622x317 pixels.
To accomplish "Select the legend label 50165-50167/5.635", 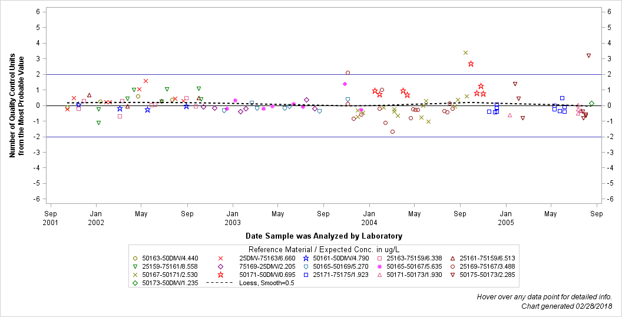I will (414, 266).
